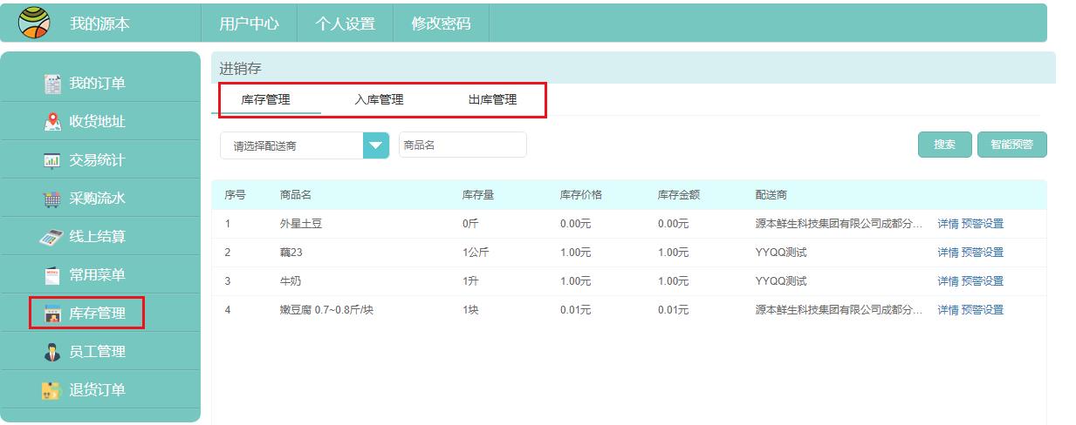Viewport: 1076px width, 425px height.
Task: Open 预警设置 for 牛奶
Action: 983,281
